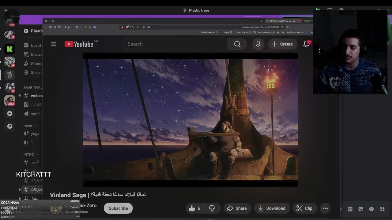Open Discord server with 203 notifications
Viewport: 392px width, 220px height.
click(x=10, y=101)
